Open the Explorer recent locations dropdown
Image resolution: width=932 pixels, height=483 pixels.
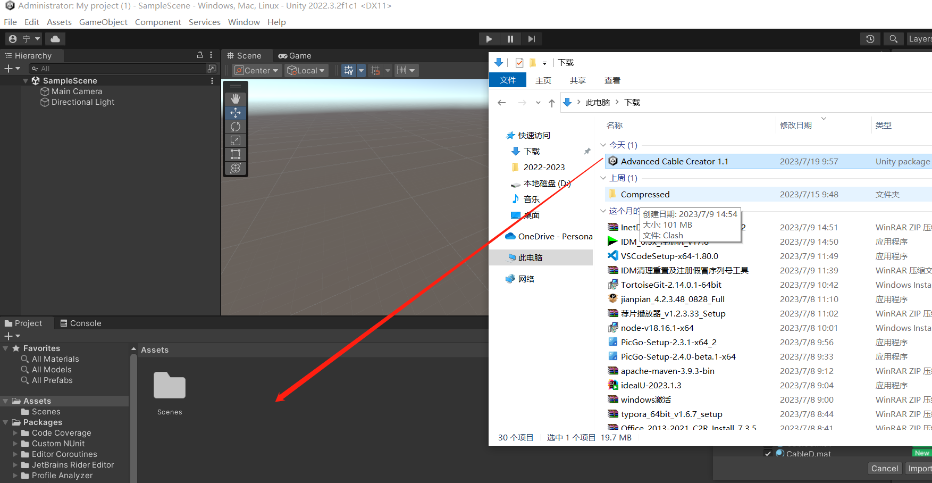pyautogui.click(x=538, y=103)
